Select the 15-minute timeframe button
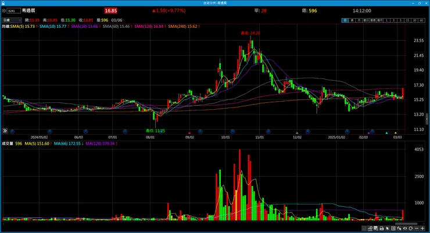This screenshot has width=430, height=233. [x=407, y=20]
